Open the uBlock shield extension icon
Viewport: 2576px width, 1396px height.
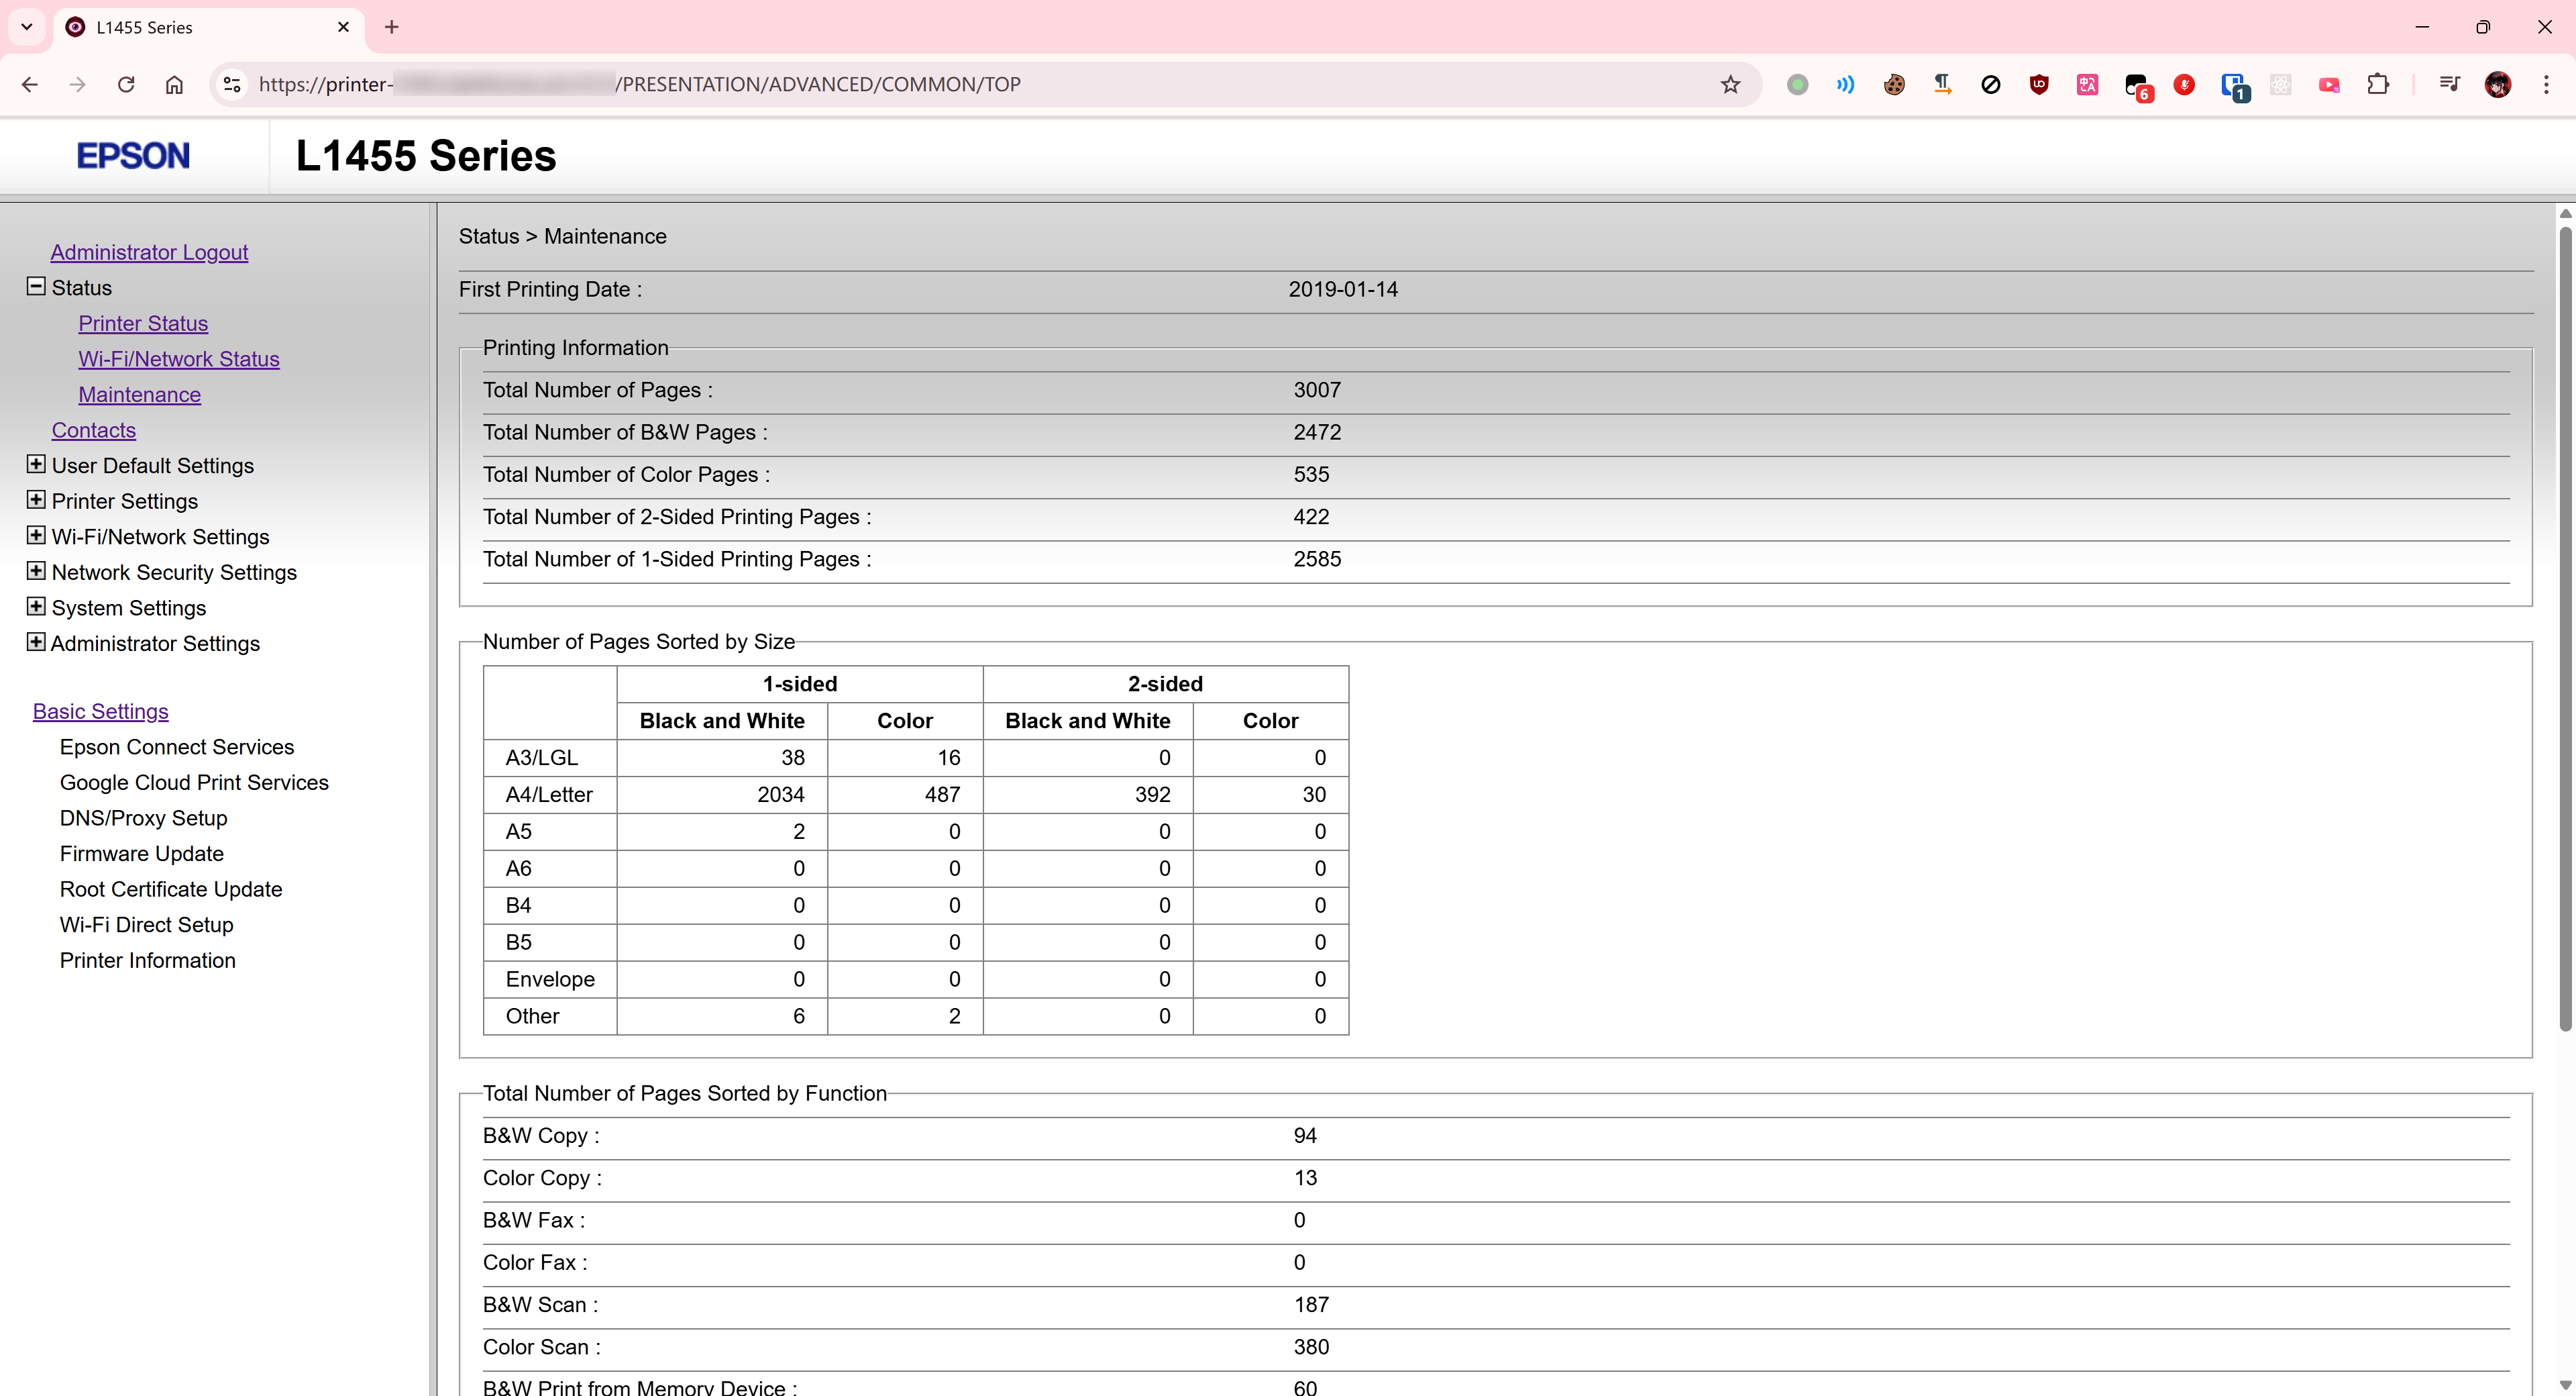point(2039,84)
